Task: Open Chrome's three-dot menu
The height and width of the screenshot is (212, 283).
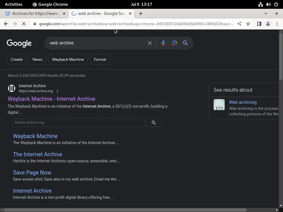Action: [x=277, y=24]
